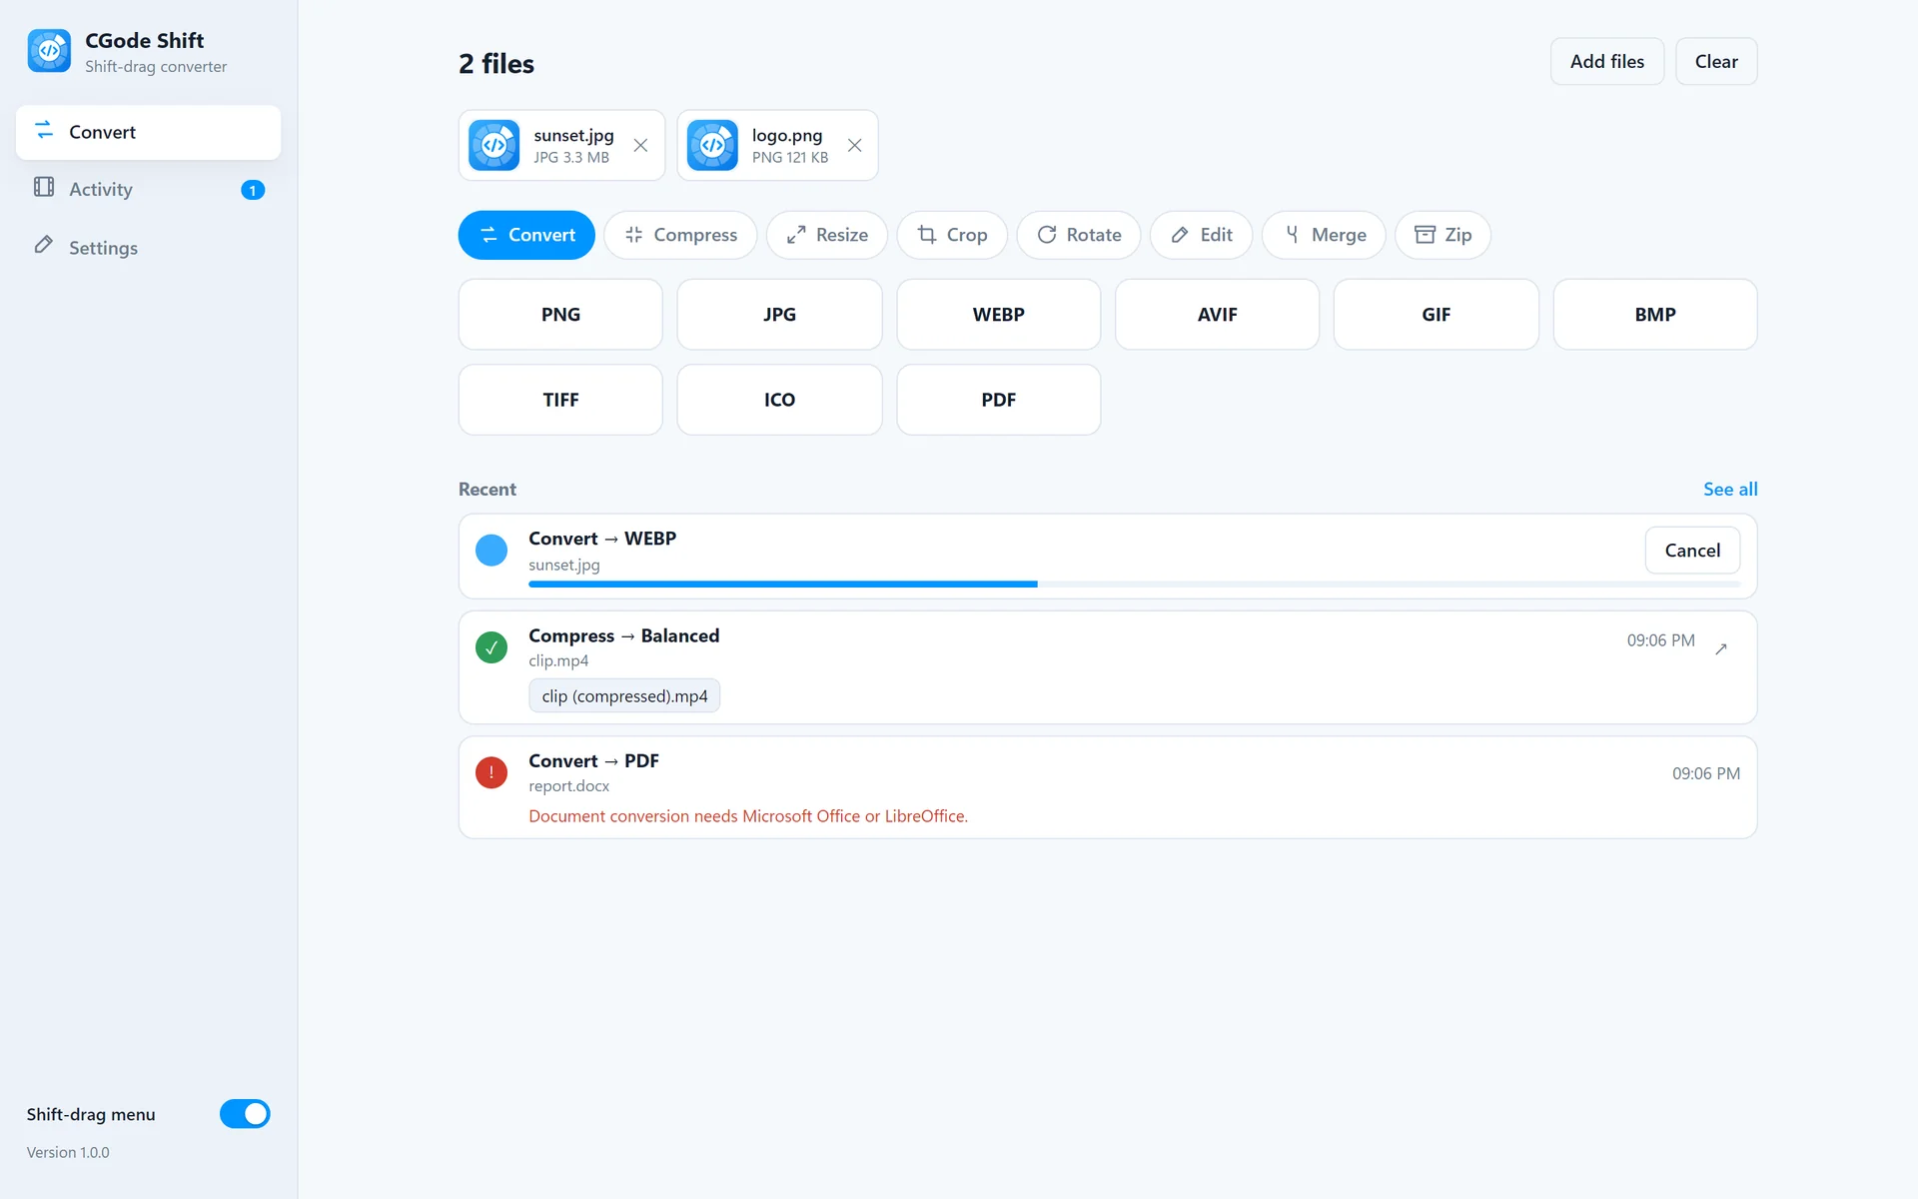Open clip (compressed).mp4 output chip
This screenshot has width=1918, height=1199.
point(624,696)
